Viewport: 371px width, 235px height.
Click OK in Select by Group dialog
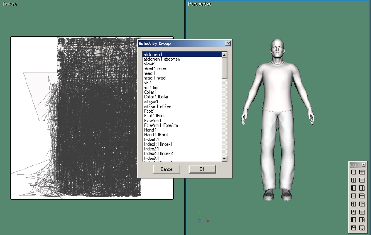click(202, 169)
